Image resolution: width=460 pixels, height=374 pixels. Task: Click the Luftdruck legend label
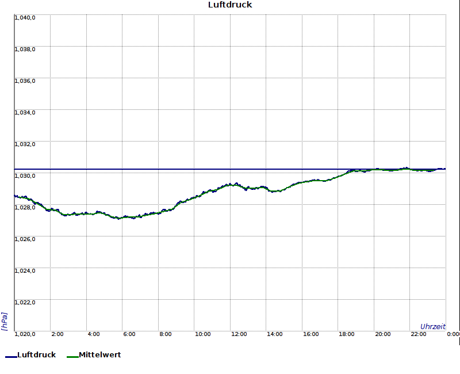click(x=37, y=354)
